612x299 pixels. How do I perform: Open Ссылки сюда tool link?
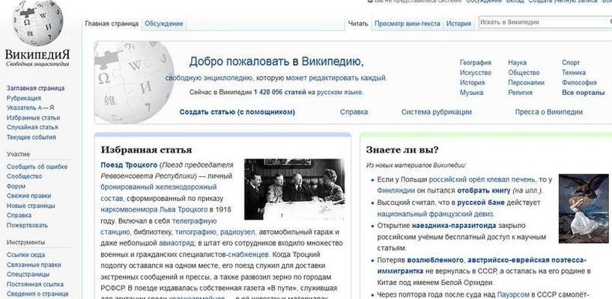[25, 255]
